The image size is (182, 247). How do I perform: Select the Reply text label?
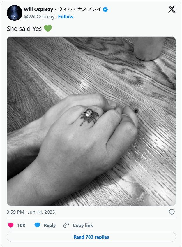coord(50,225)
